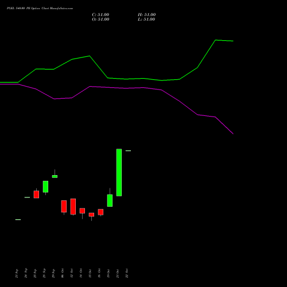The height and width of the screenshot is (287, 287).
Task: Click the small green candle for 29 Sep
Action: coord(55,176)
